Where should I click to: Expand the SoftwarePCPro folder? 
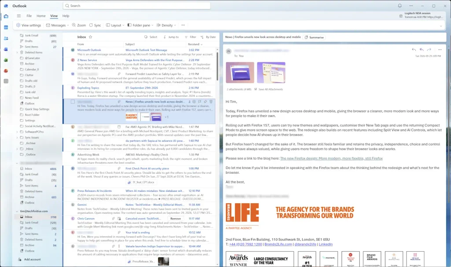[x=17, y=132]
